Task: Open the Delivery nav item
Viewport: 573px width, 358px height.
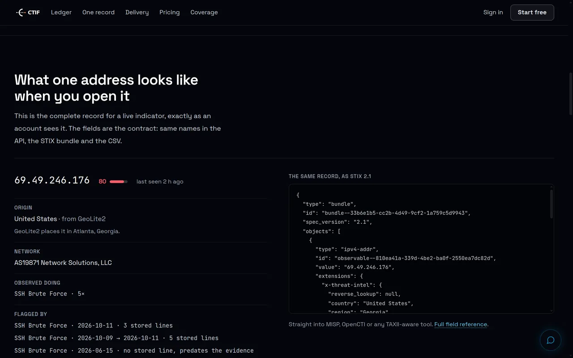Action: point(137,13)
